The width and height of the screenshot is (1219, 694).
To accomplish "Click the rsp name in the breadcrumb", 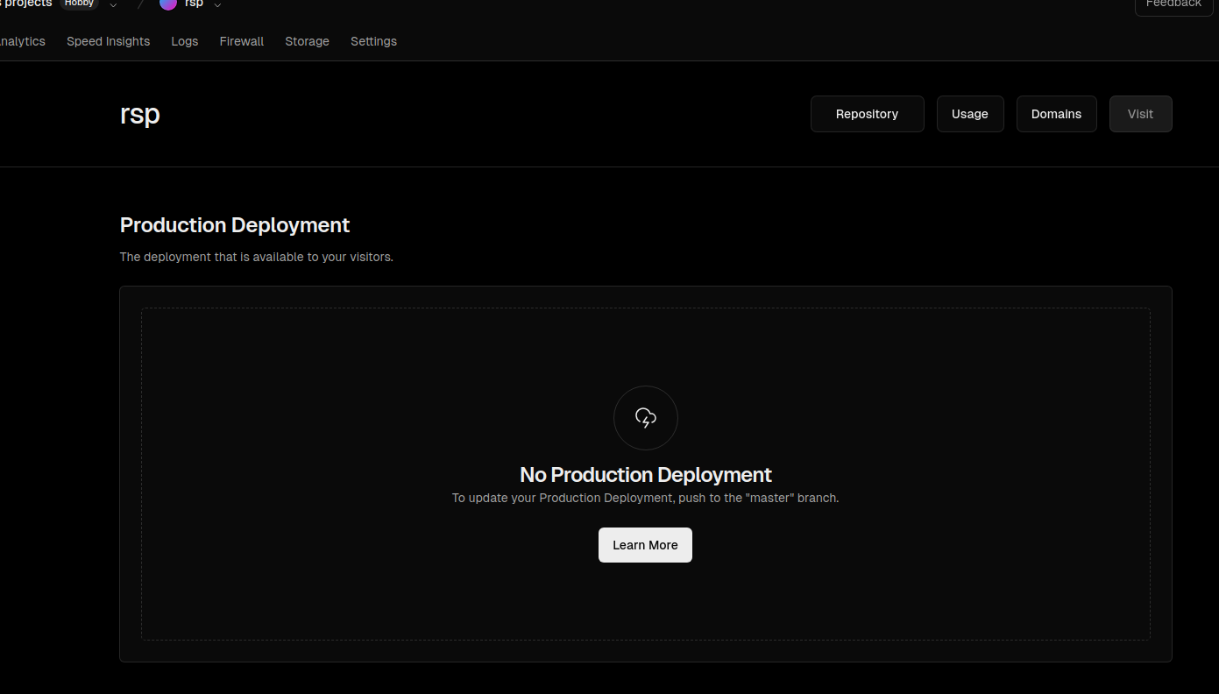I will tap(194, 4).
